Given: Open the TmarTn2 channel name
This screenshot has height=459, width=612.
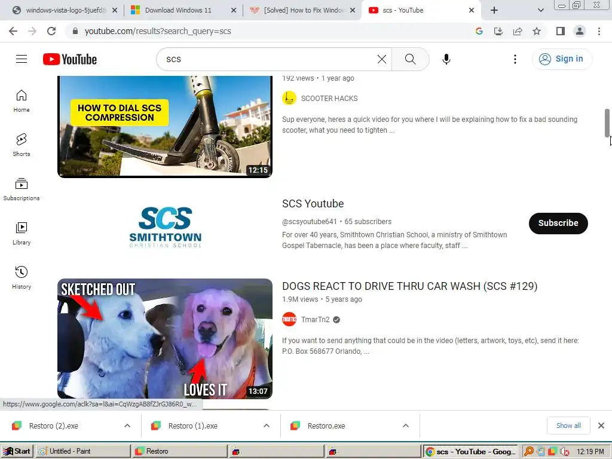Looking at the screenshot, I should point(315,319).
